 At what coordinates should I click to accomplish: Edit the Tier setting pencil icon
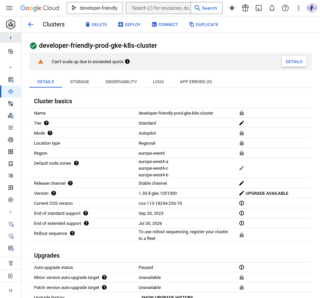pyautogui.click(x=242, y=123)
